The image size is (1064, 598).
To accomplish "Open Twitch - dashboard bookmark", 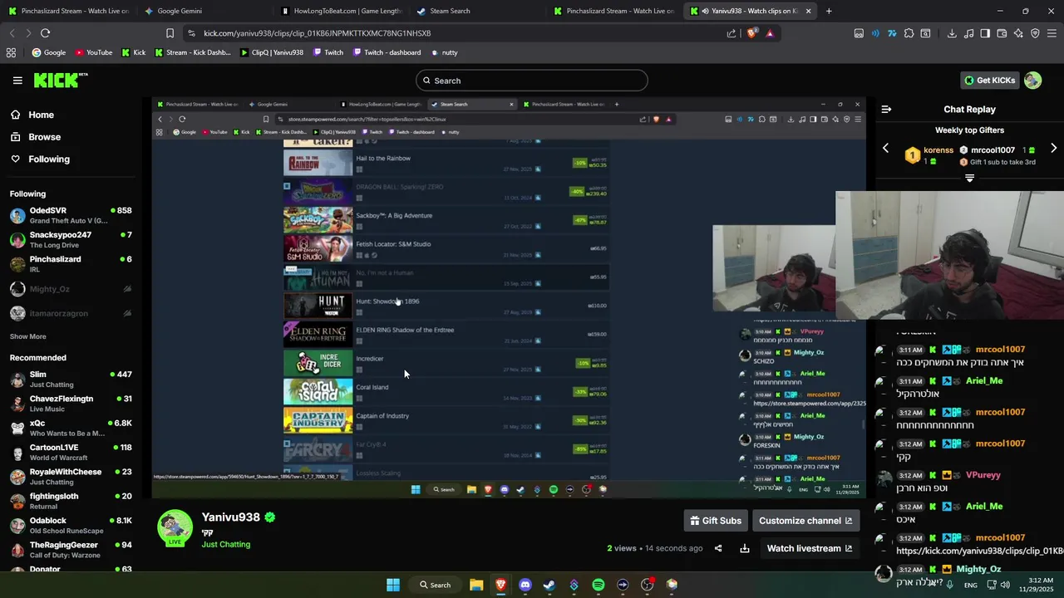I will point(387,52).
